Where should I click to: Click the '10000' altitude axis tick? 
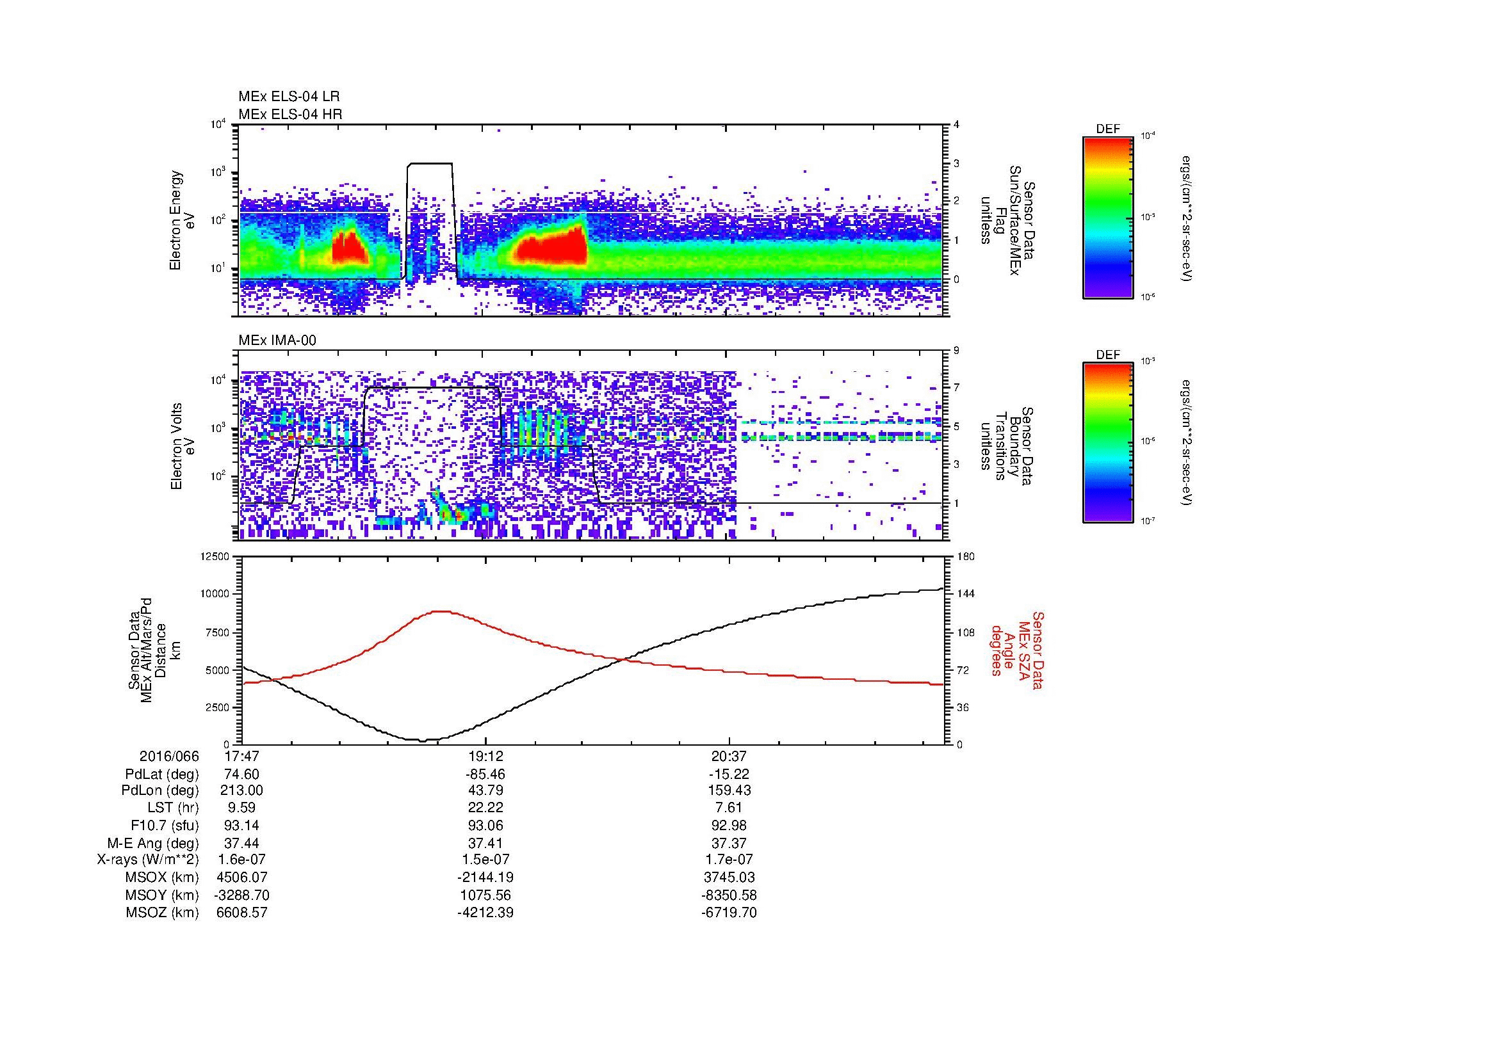(x=216, y=594)
